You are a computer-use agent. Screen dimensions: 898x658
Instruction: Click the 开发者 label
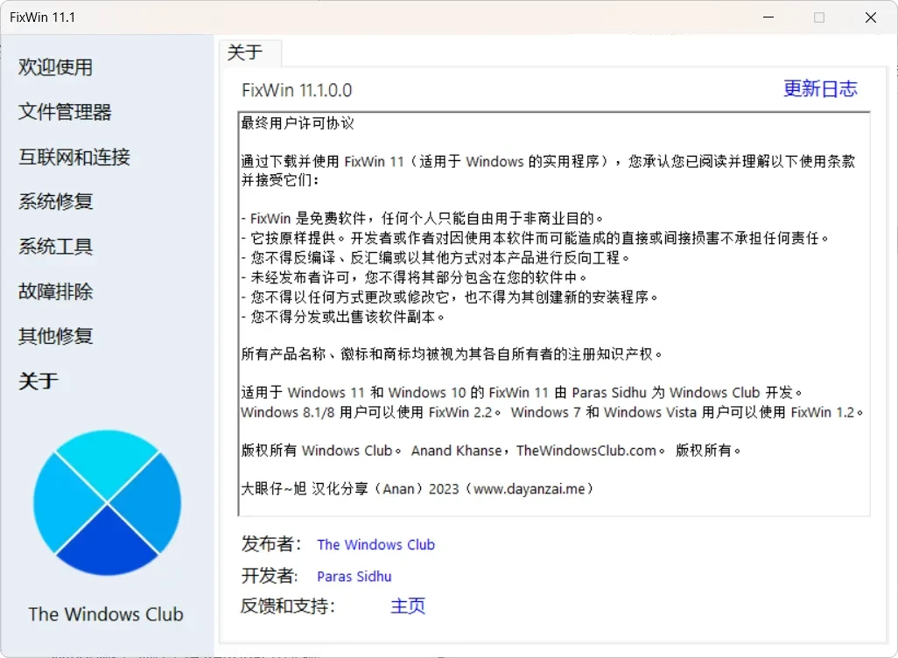(x=270, y=576)
